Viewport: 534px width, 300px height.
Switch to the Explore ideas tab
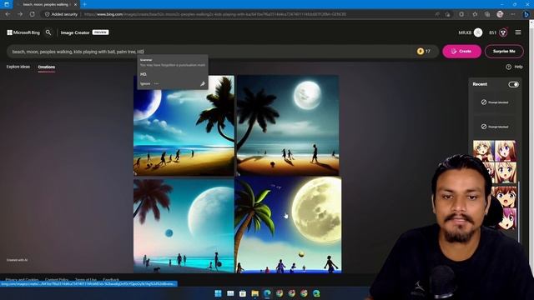(18, 67)
